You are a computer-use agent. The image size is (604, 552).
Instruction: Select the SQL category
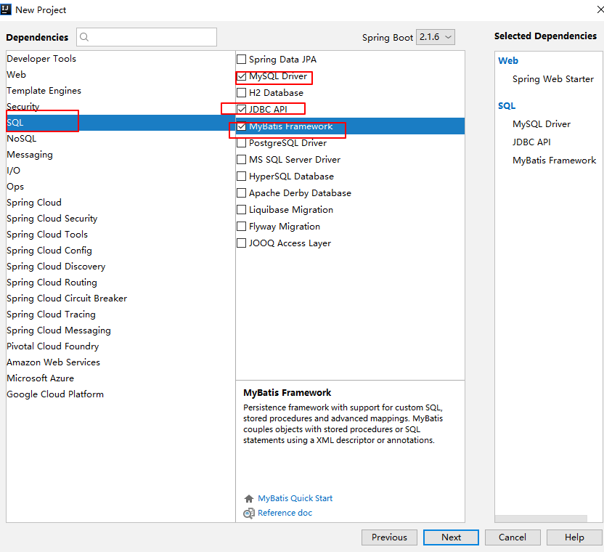[x=121, y=123]
